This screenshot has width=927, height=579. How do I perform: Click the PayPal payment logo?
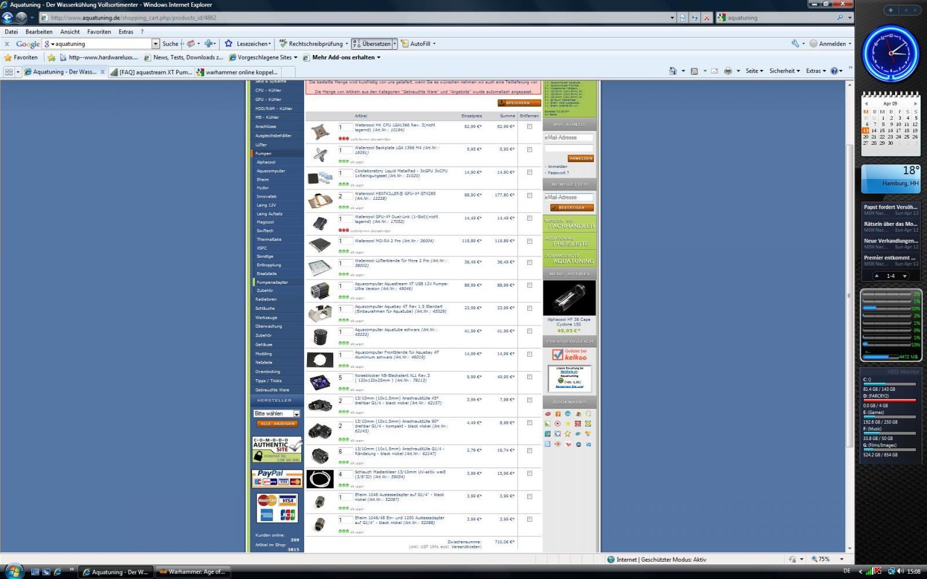[278, 478]
